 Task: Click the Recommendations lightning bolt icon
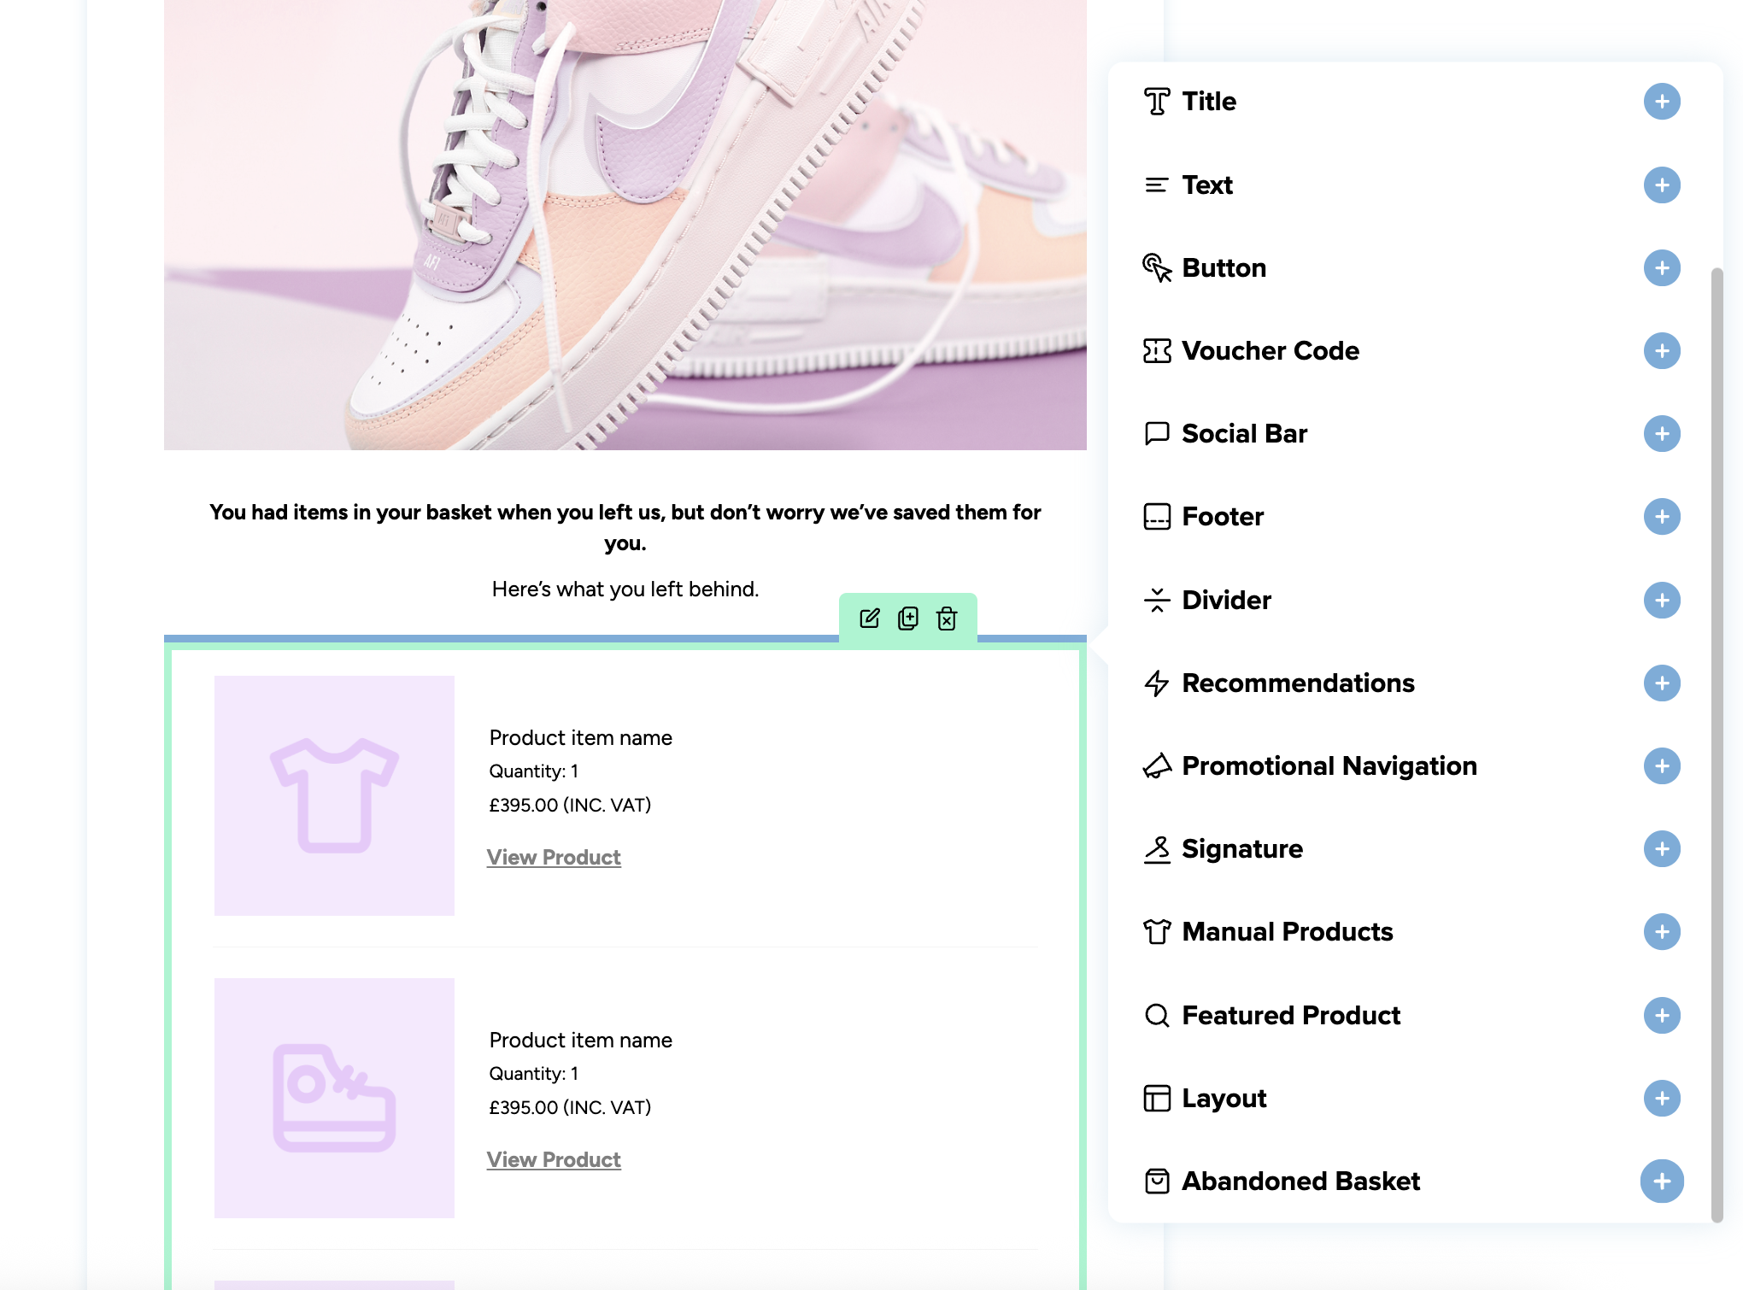click(1158, 683)
